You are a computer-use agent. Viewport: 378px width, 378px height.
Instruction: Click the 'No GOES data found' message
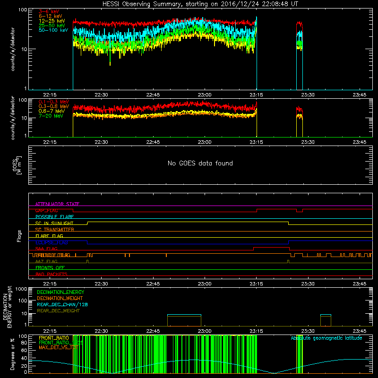click(x=200, y=163)
